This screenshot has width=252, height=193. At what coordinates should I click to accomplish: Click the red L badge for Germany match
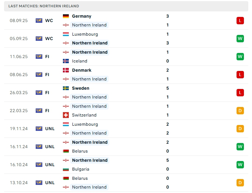240,21
